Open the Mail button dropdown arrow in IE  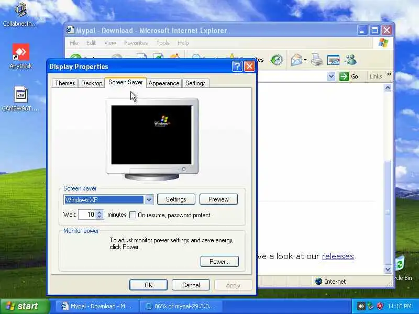305,60
